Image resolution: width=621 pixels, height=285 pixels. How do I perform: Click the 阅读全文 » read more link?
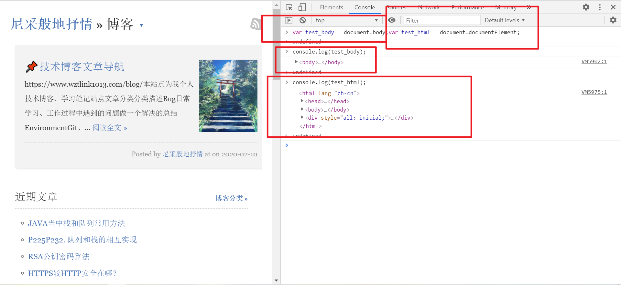110,128
